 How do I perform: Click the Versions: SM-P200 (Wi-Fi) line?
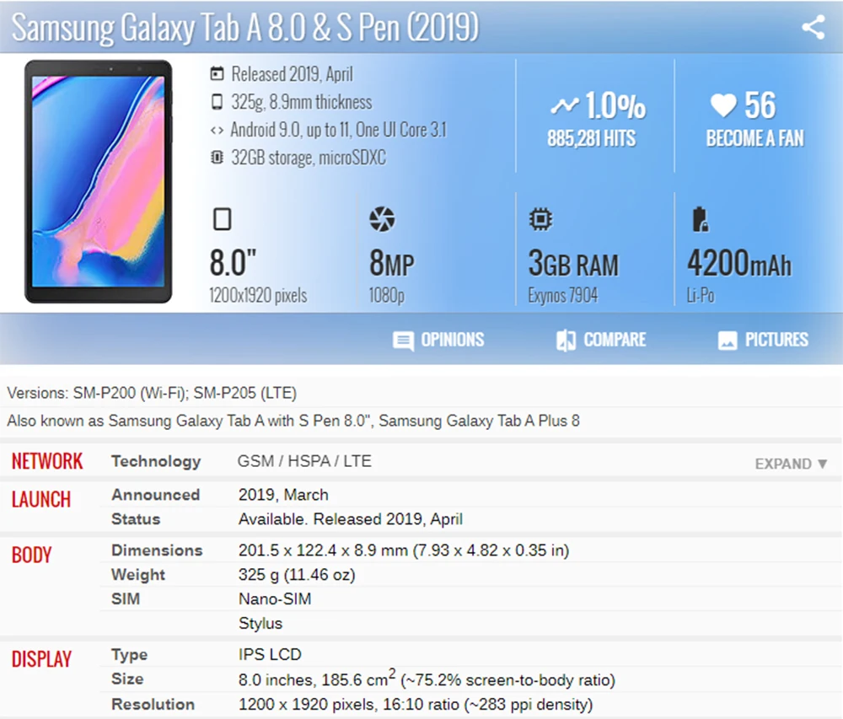coord(152,393)
